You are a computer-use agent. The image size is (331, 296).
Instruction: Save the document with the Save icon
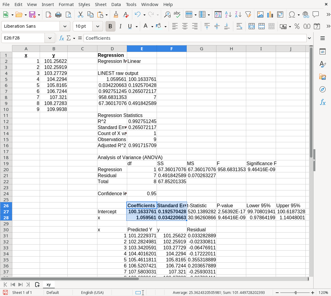[x=32, y=14]
